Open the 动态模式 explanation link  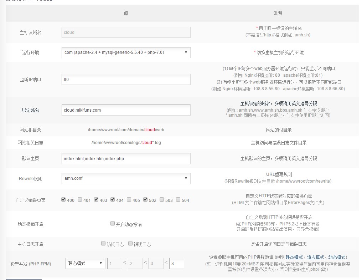[x=337, y=257]
